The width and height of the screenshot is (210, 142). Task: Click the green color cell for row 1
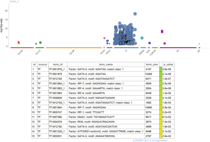click(x=160, y=69)
